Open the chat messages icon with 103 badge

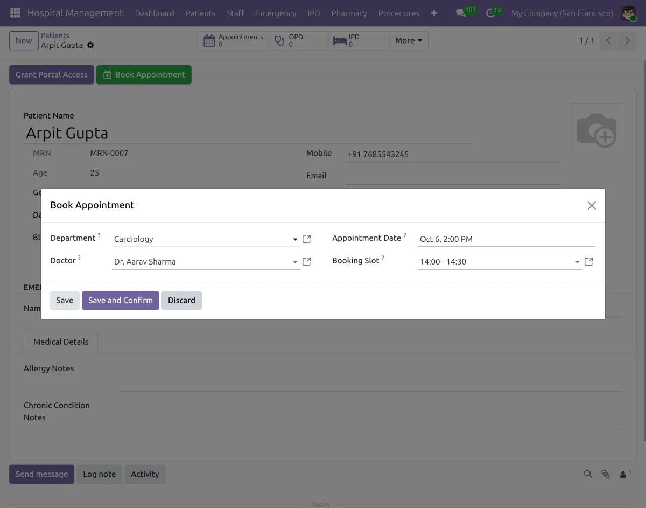pos(461,13)
